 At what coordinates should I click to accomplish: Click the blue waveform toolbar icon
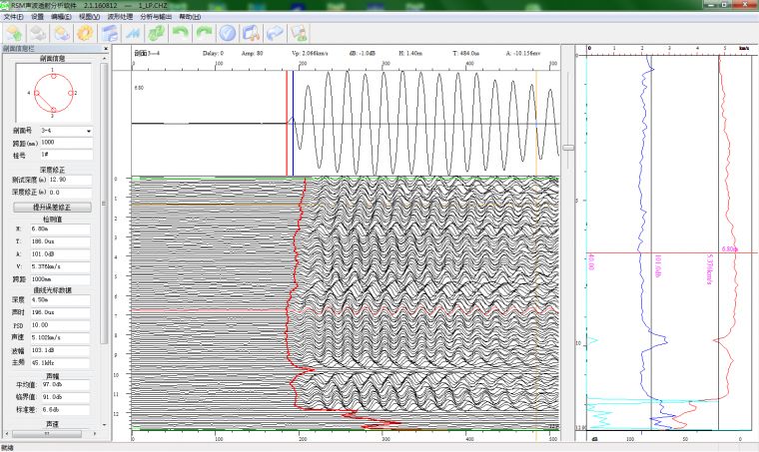[133, 33]
